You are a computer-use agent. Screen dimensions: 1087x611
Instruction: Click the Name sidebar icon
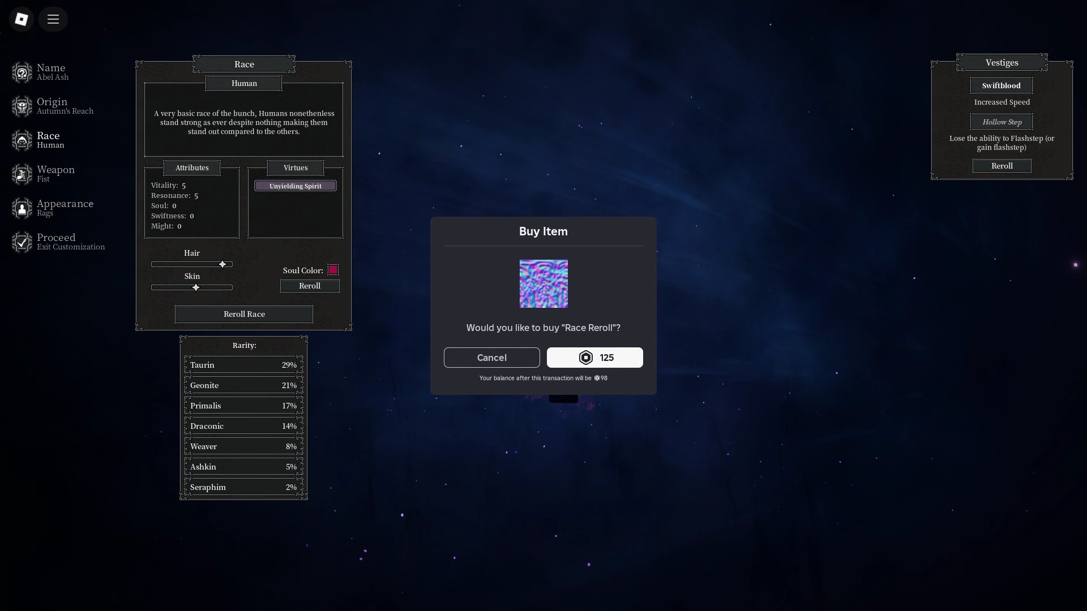click(22, 72)
